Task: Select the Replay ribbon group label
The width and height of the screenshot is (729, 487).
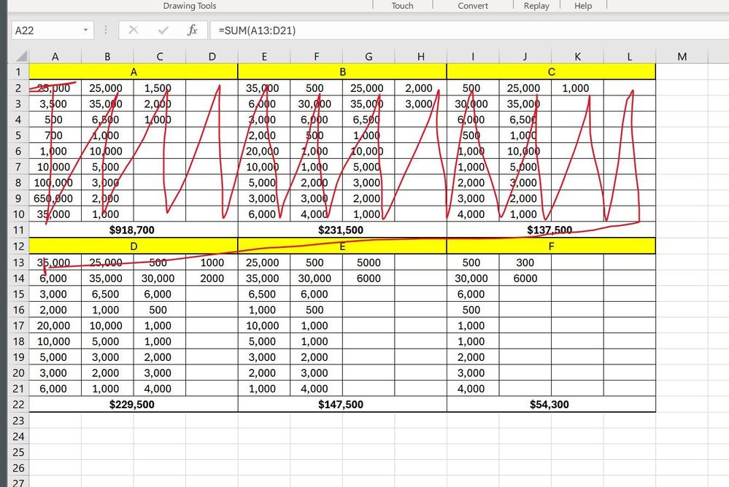Action: tap(536, 6)
